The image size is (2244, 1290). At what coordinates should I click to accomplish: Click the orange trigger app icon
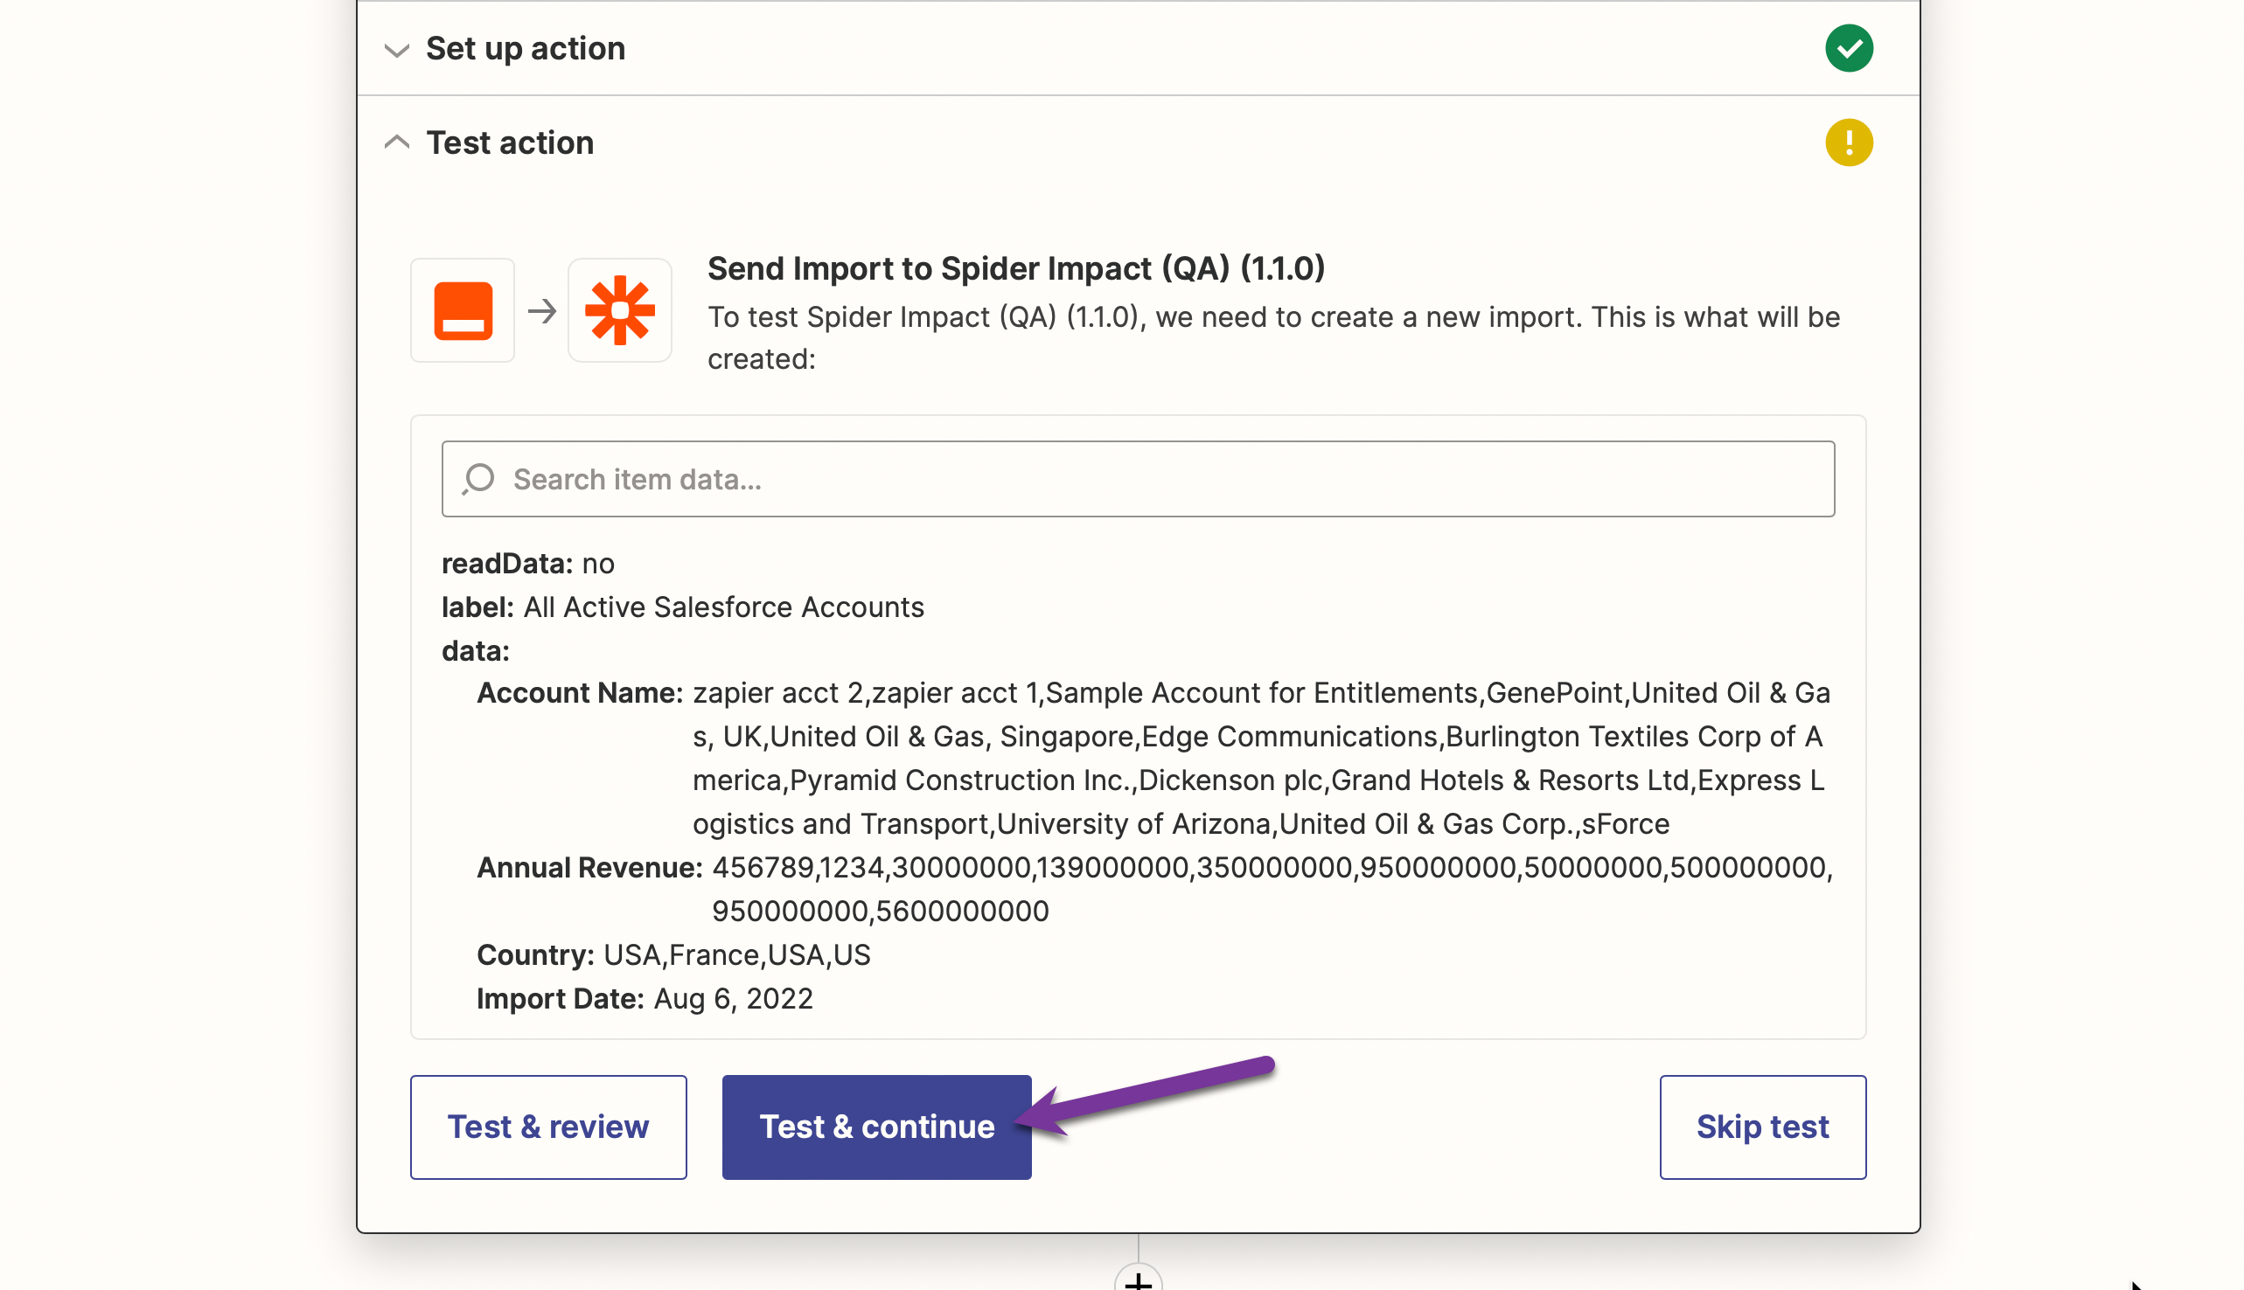click(463, 311)
